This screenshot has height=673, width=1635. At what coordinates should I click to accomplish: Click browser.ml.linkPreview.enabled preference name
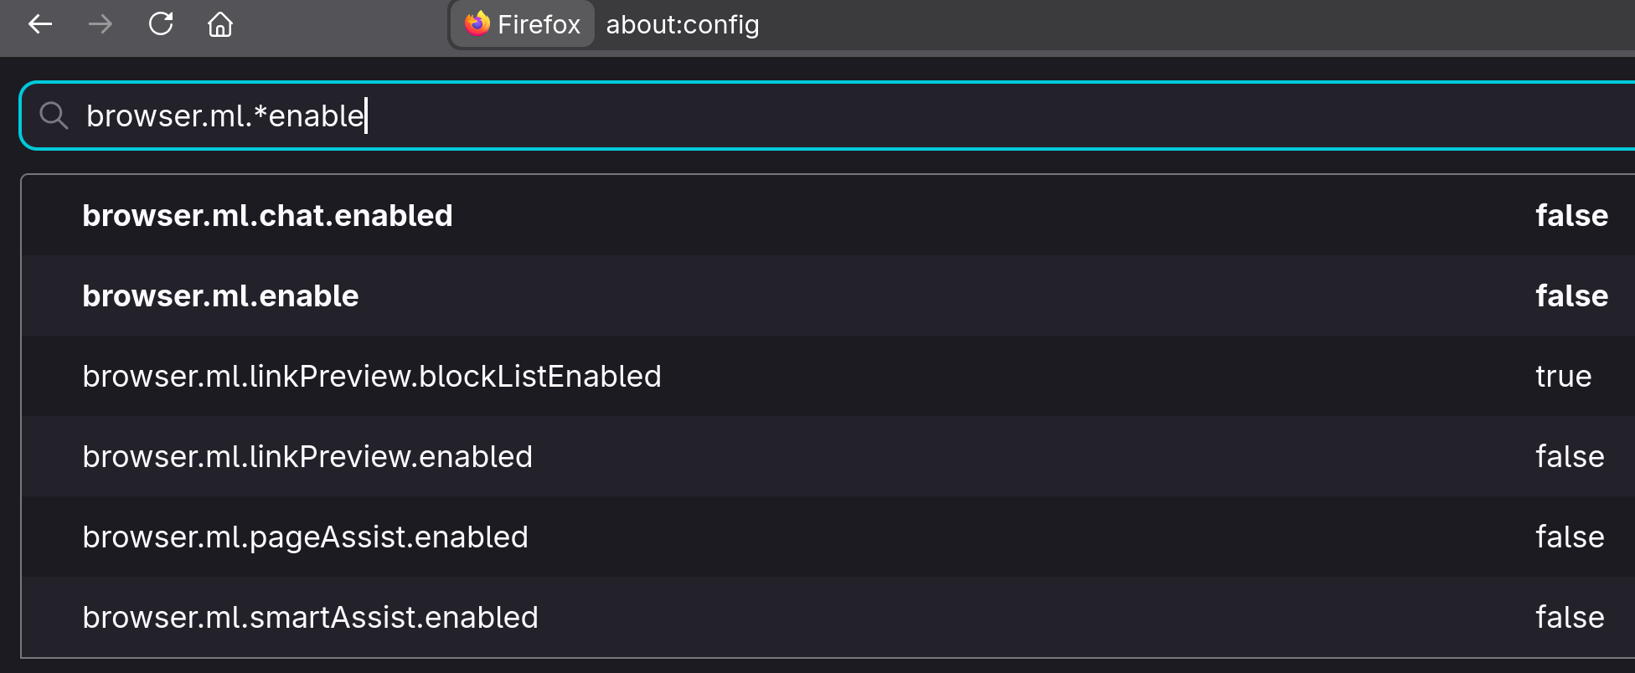coord(307,457)
